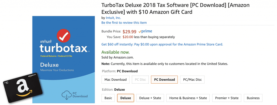The width and height of the screenshot is (277, 105).
Task: Open the Intuit, Inc. brand link
Action: point(113,18)
